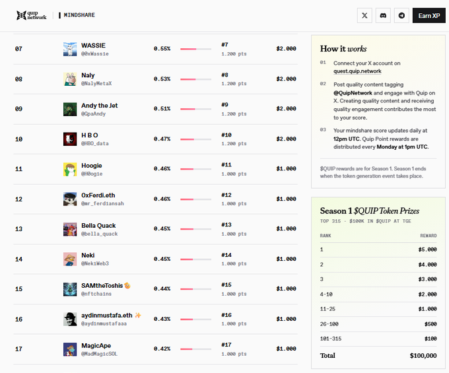The image size is (449, 373).
Task: Open the H B O profile name
Action: pyautogui.click(x=90, y=135)
